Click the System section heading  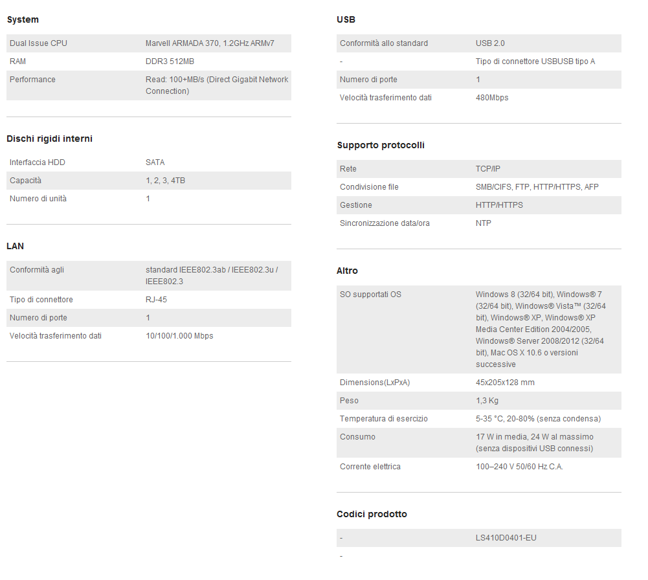(x=23, y=20)
